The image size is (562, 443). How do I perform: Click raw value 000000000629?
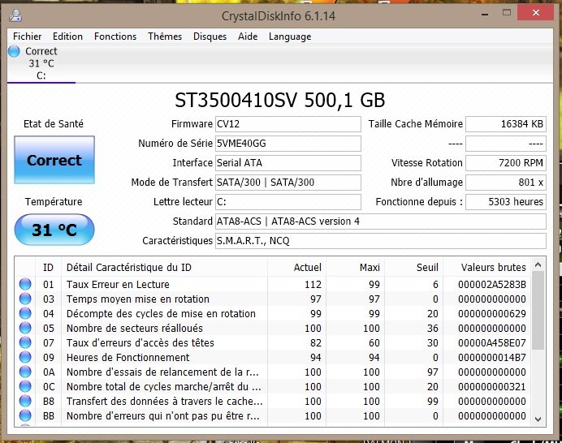[492, 314]
